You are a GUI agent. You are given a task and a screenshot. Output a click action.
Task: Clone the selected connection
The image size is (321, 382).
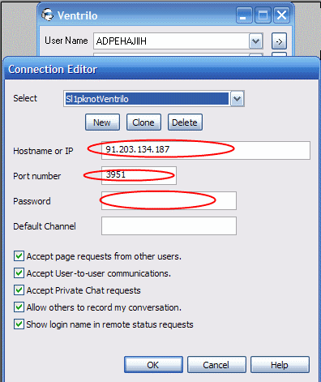click(x=143, y=122)
